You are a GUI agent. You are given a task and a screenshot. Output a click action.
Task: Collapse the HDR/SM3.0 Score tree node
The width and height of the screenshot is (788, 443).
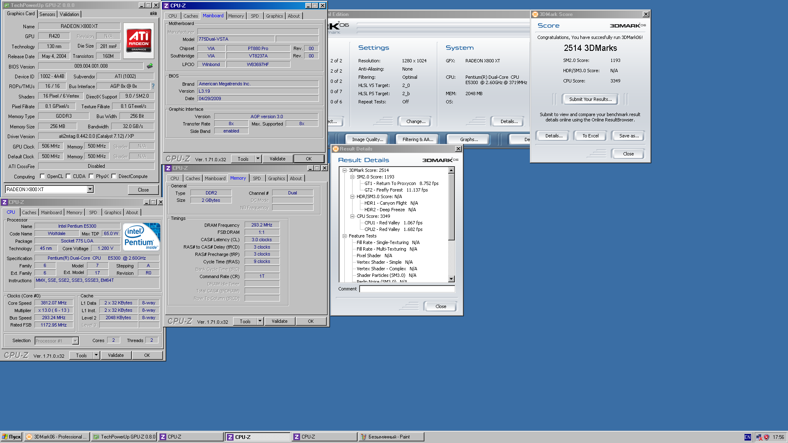click(x=352, y=196)
